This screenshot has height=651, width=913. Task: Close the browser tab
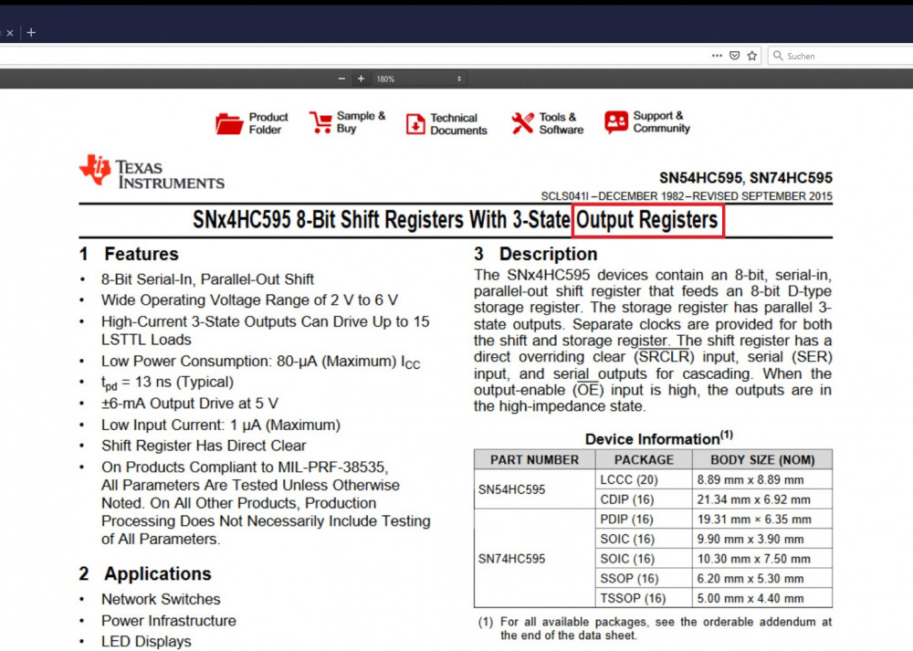[x=9, y=33]
